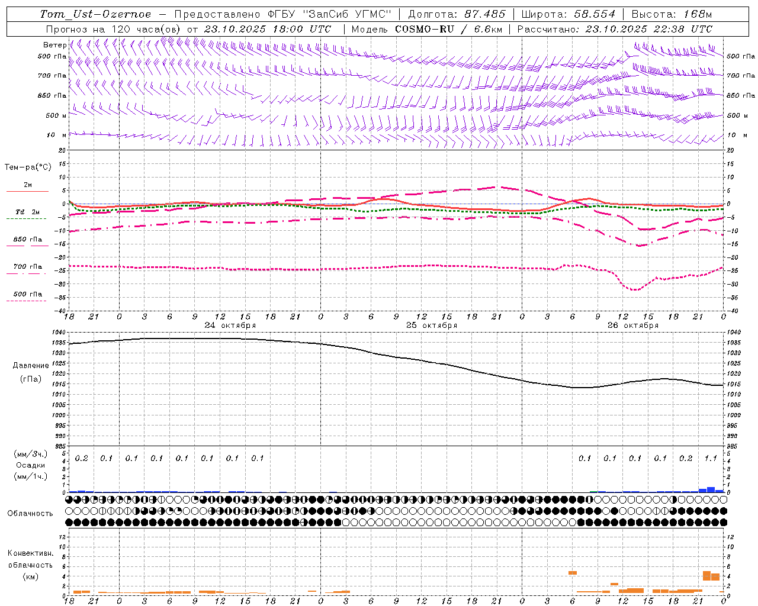Click the Ветер panel label
The width and height of the screenshot is (758, 606).
point(54,45)
